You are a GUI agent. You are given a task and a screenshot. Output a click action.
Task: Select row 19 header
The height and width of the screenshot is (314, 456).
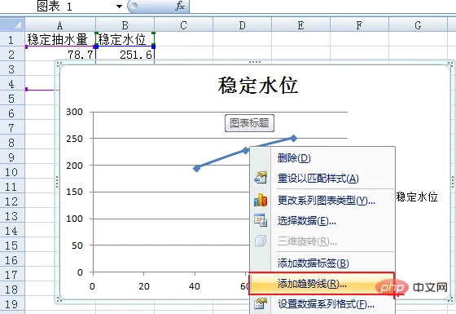[x=11, y=303]
